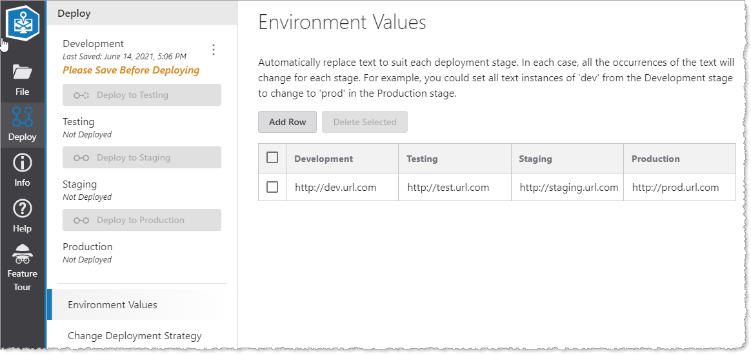751x354 pixels.
Task: Click the Development column header
Action: click(343, 159)
